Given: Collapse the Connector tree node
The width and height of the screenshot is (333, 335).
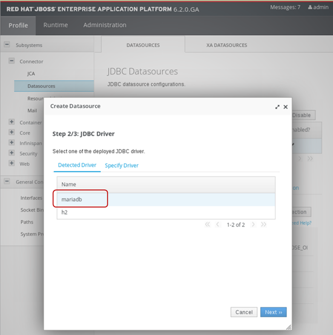Looking at the screenshot, I should click(x=12, y=61).
